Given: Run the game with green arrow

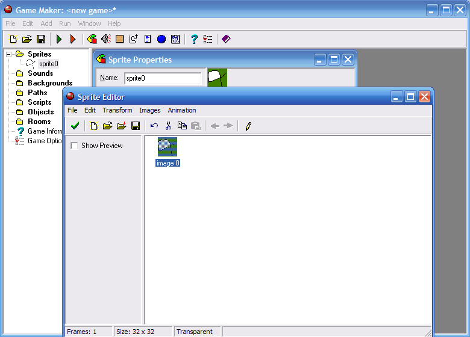Looking at the screenshot, I should (59, 39).
